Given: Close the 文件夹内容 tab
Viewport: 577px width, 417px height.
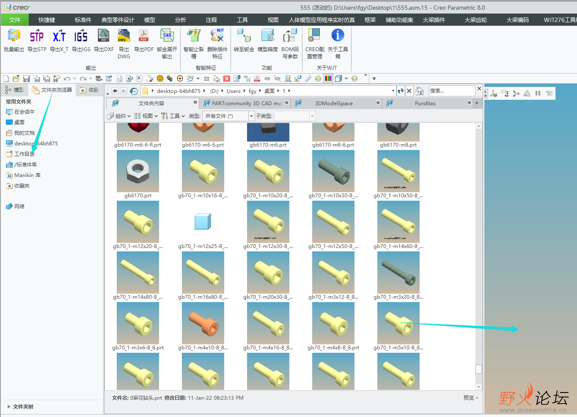Looking at the screenshot, I should (x=195, y=102).
